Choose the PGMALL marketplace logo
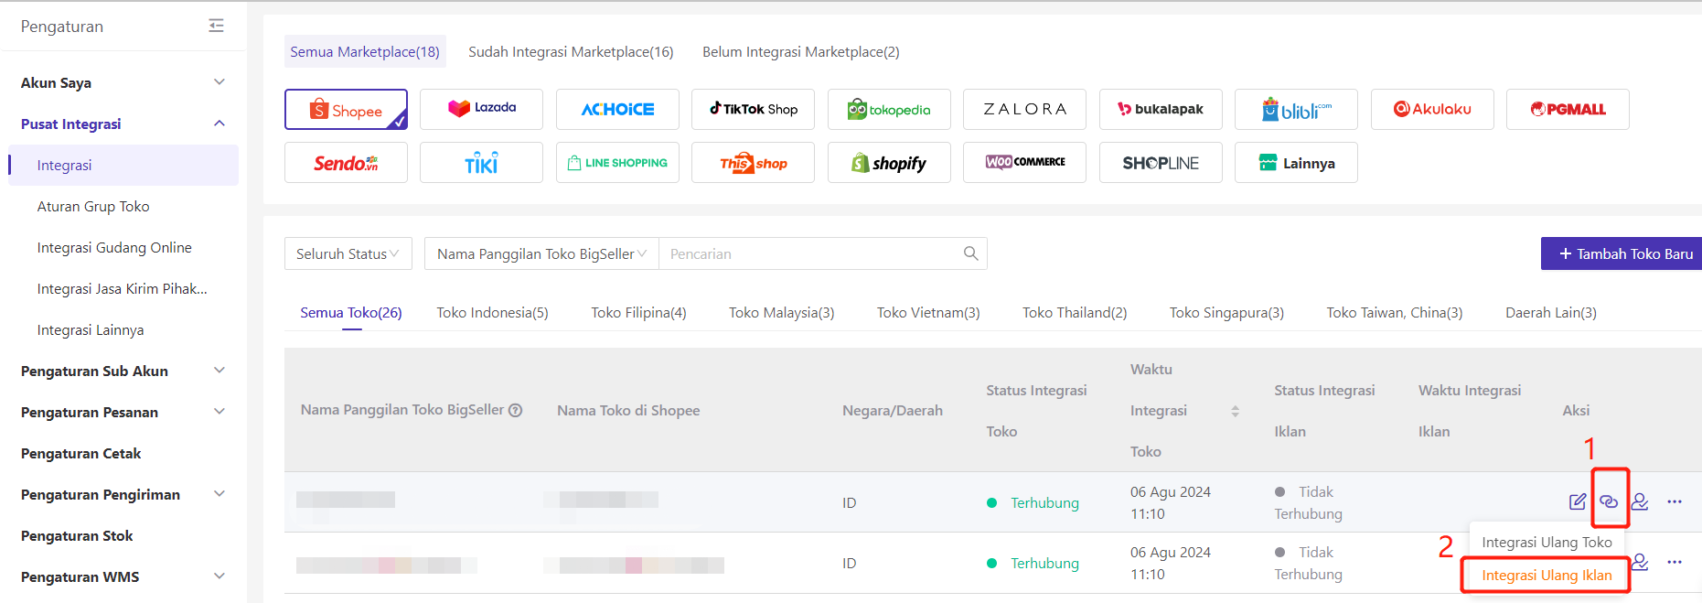1702x603 pixels. [x=1568, y=109]
